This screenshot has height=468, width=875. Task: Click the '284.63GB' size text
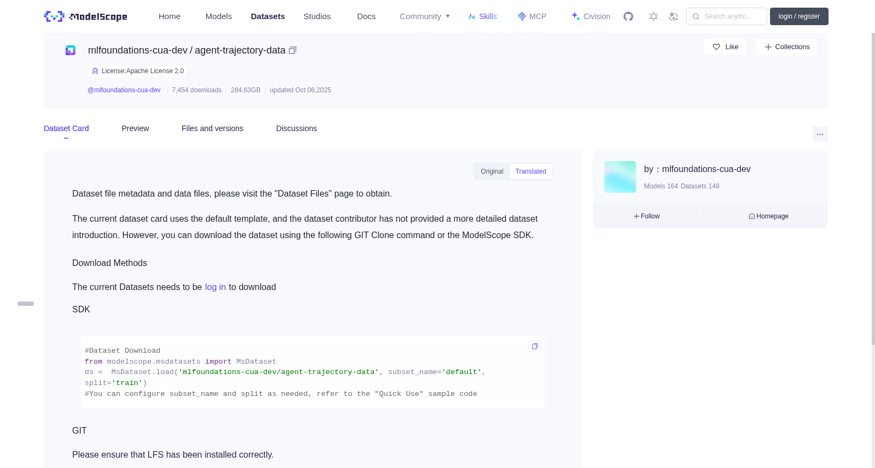point(246,90)
